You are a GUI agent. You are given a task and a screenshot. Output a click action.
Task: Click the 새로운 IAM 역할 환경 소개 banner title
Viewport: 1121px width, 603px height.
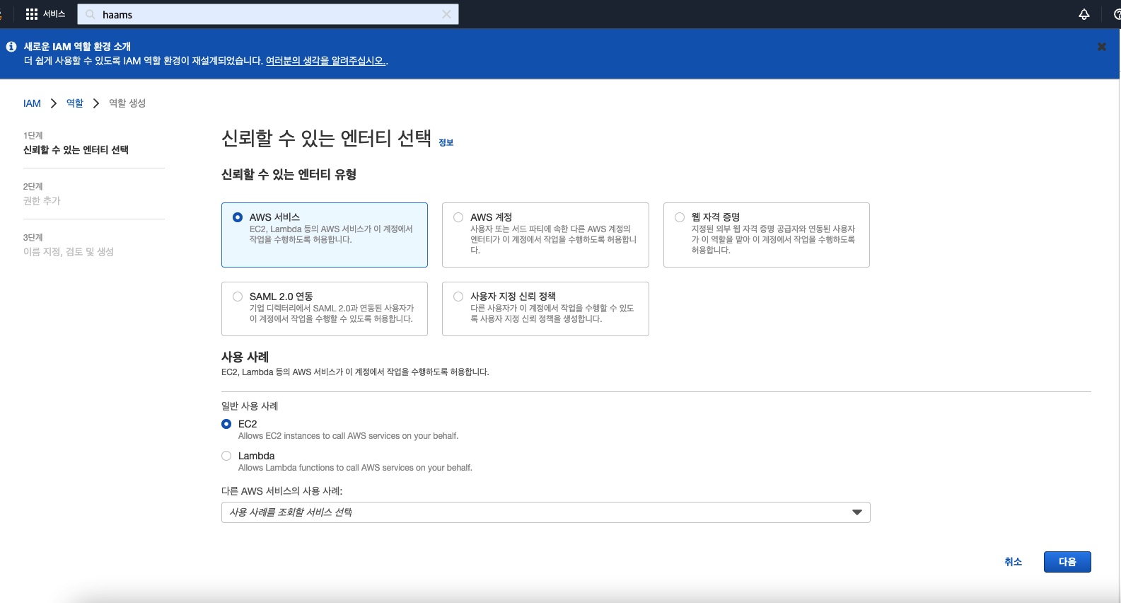point(78,47)
